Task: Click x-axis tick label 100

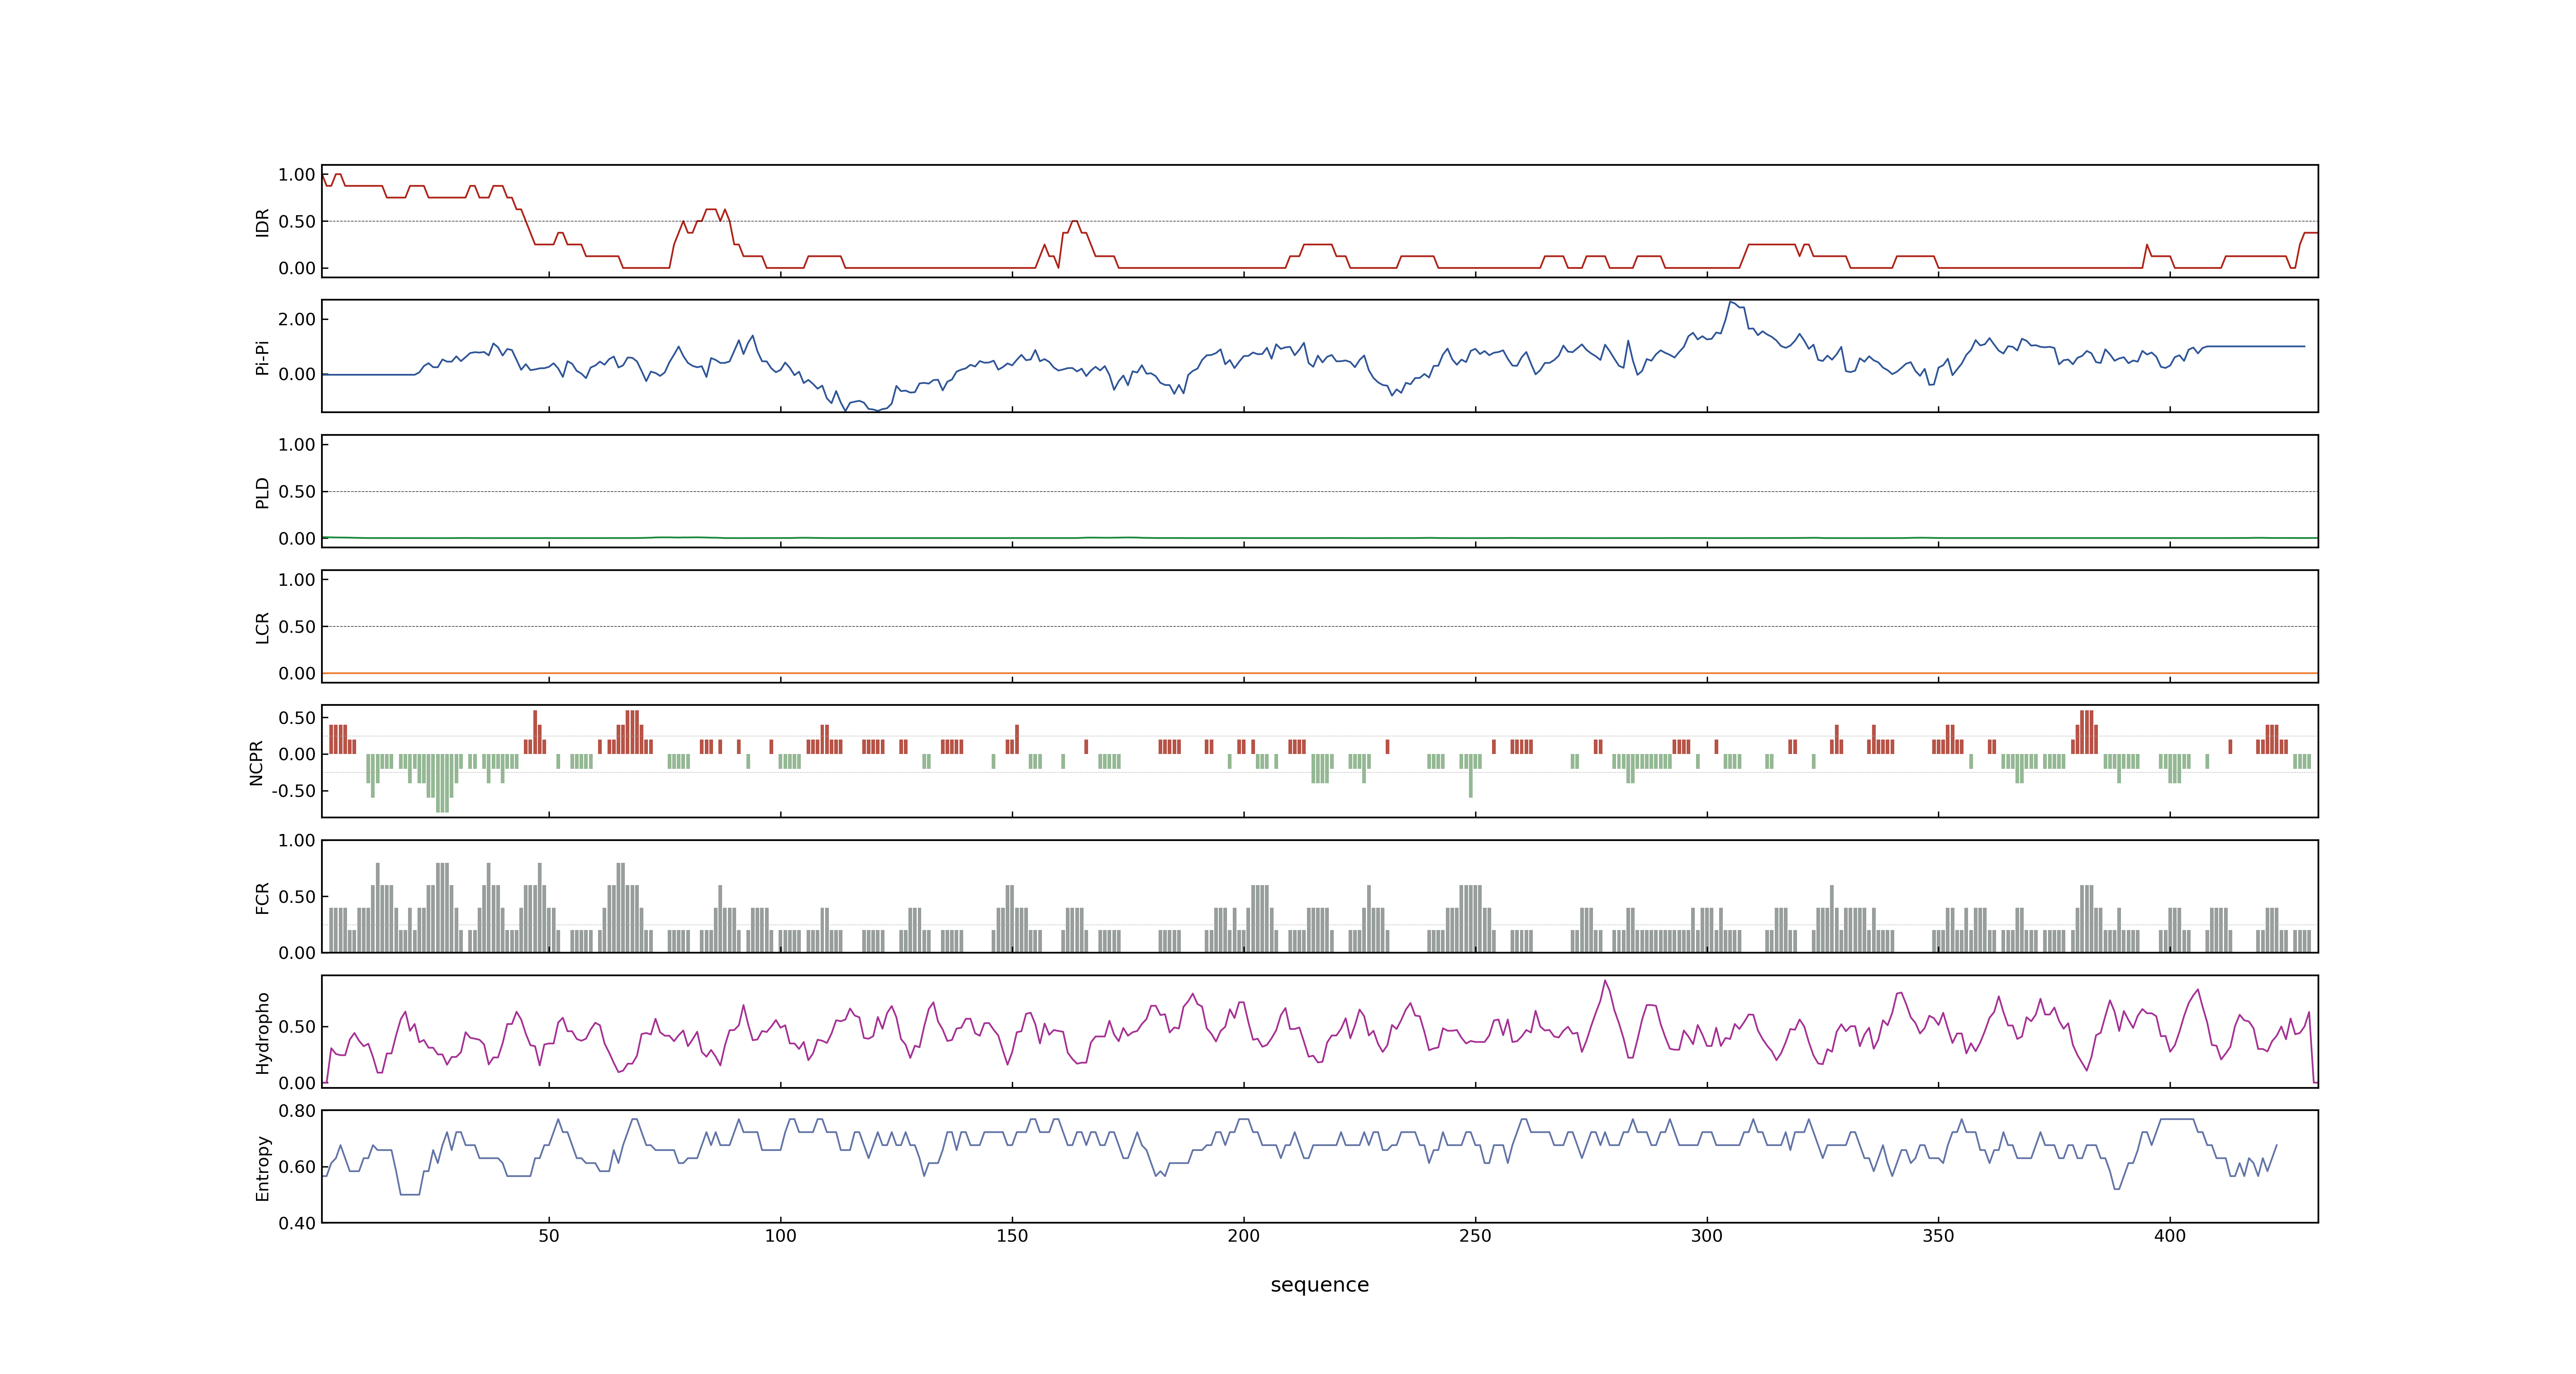Action: pyautogui.click(x=780, y=1236)
